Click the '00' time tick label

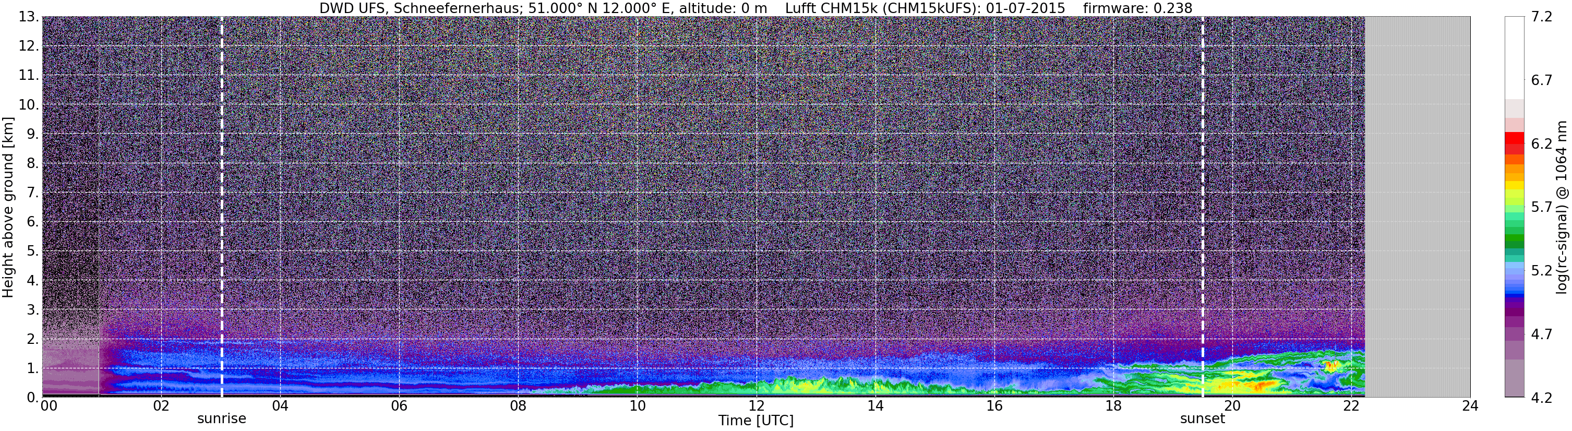click(49, 406)
